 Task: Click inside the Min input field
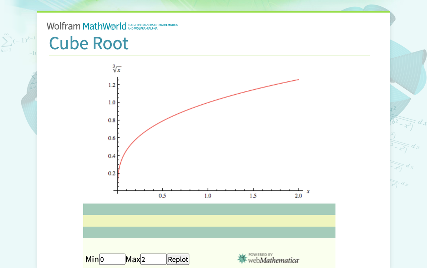112,259
